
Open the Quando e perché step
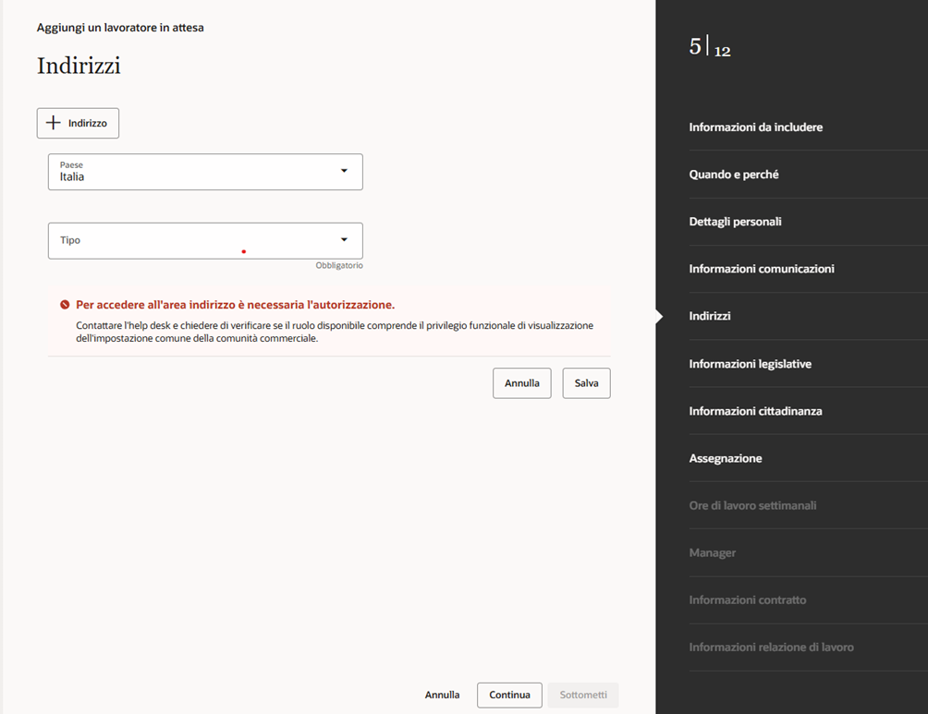734,175
